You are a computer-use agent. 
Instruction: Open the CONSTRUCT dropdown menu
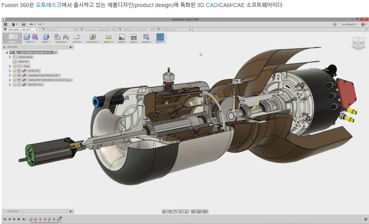coord(92,42)
